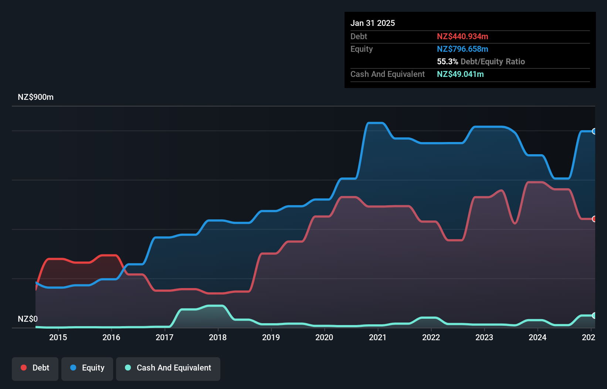Click the tooltip Cash And Equivalent label
Screen dimensions: 607x389
point(387,74)
